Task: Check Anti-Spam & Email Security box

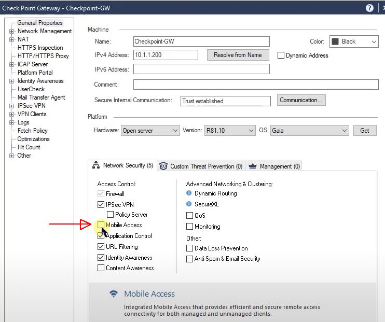Action: [189, 259]
